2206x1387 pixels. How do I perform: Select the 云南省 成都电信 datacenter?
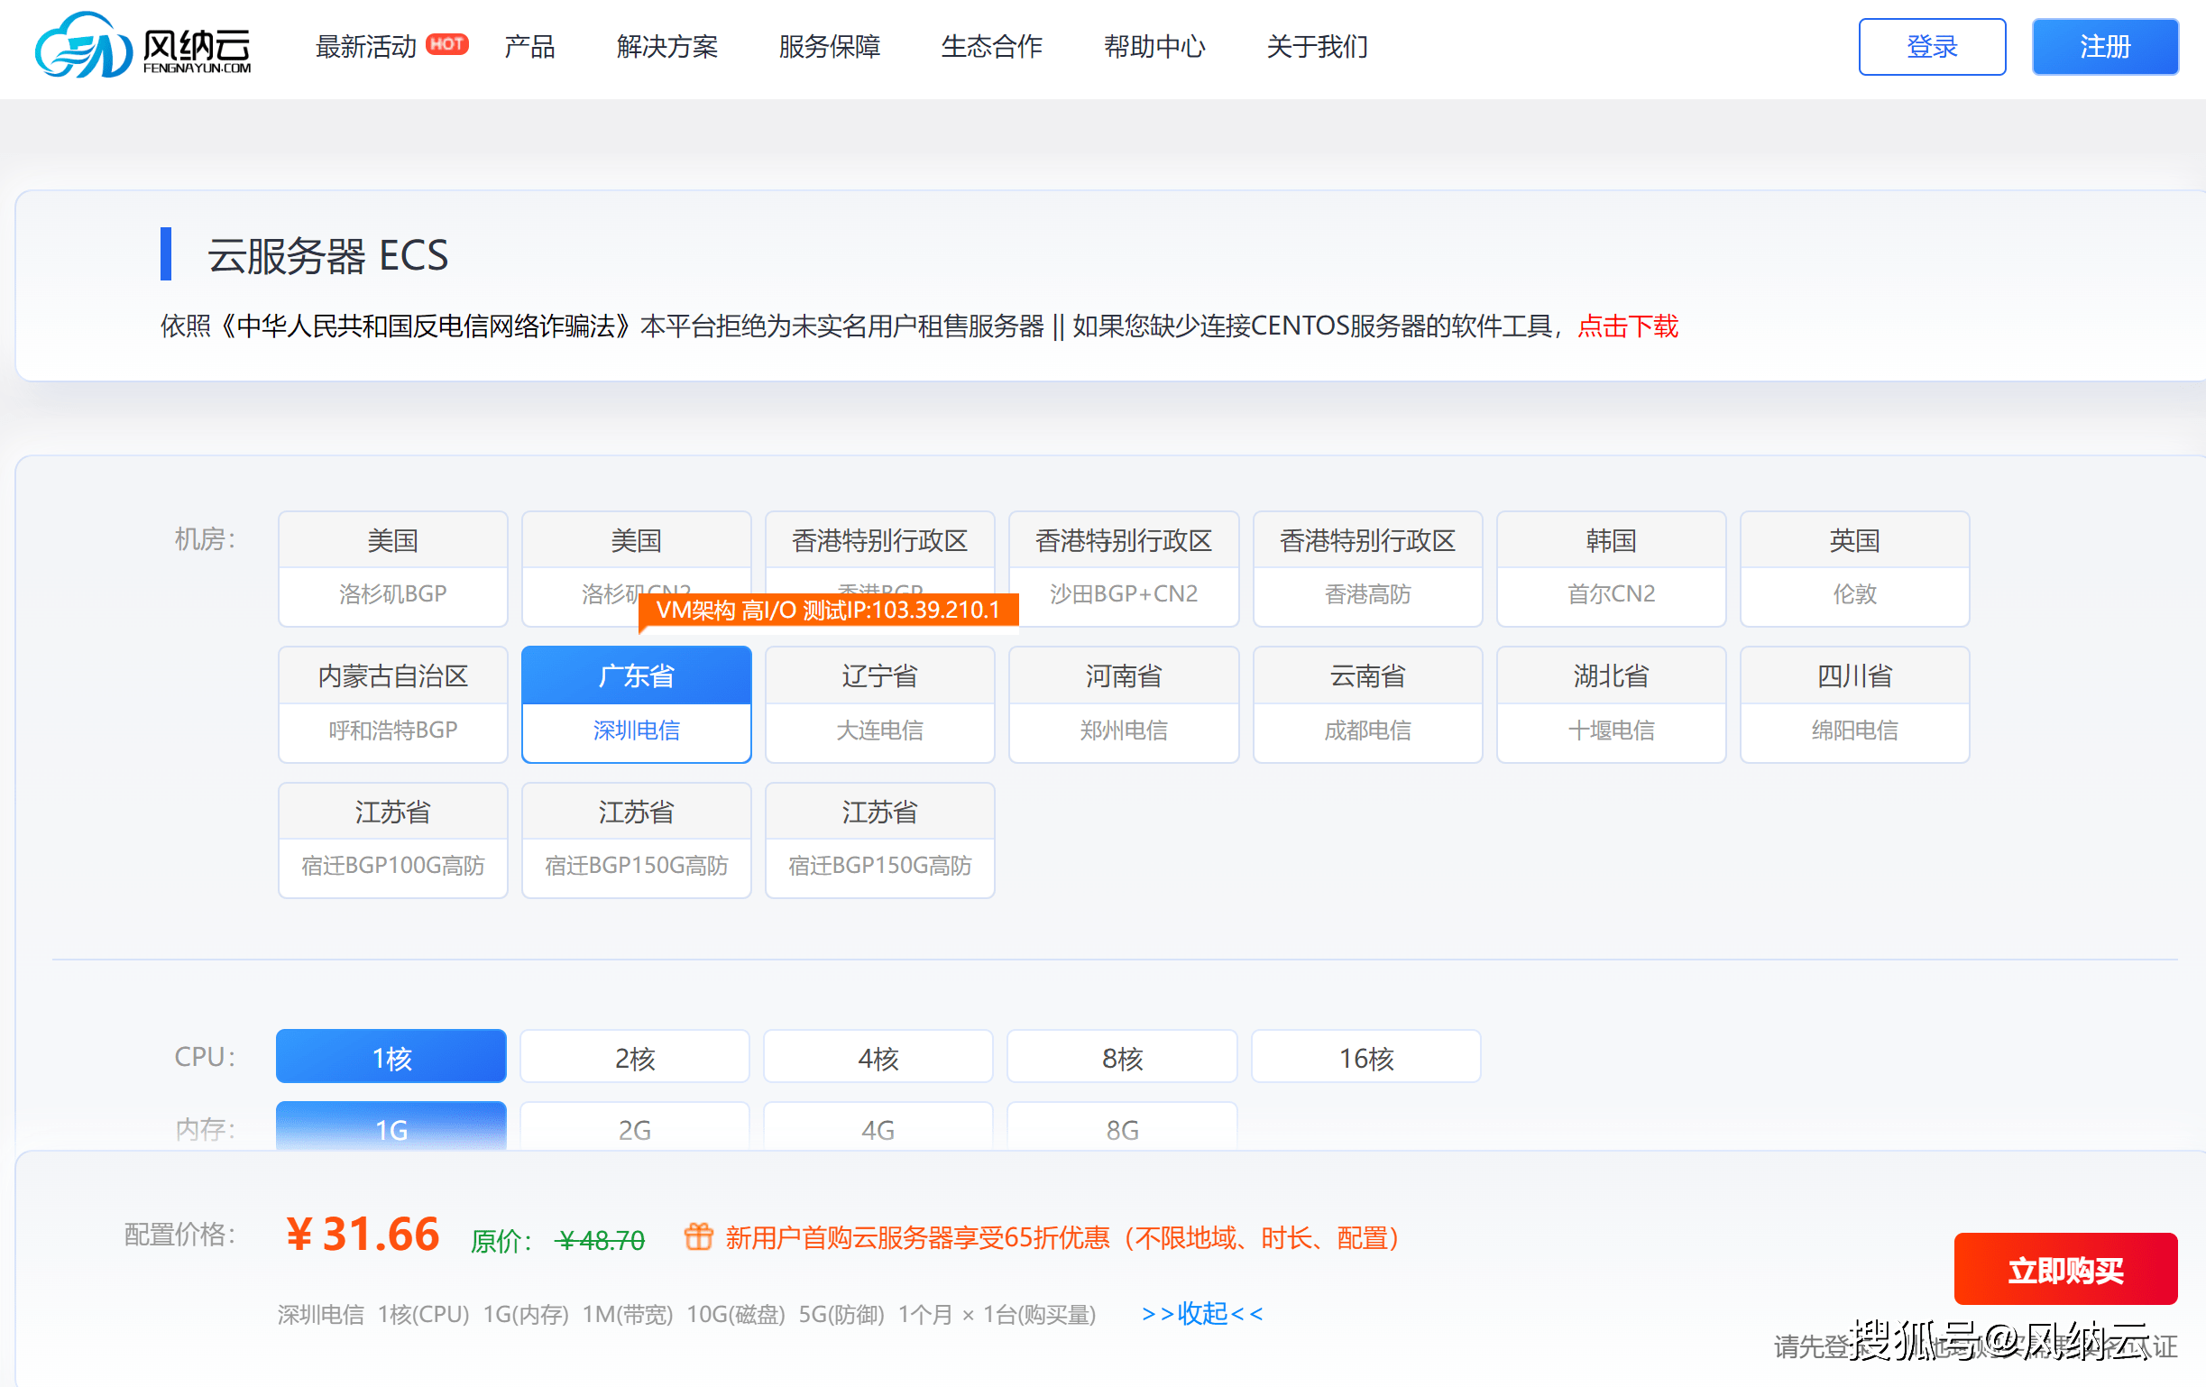(x=1368, y=704)
